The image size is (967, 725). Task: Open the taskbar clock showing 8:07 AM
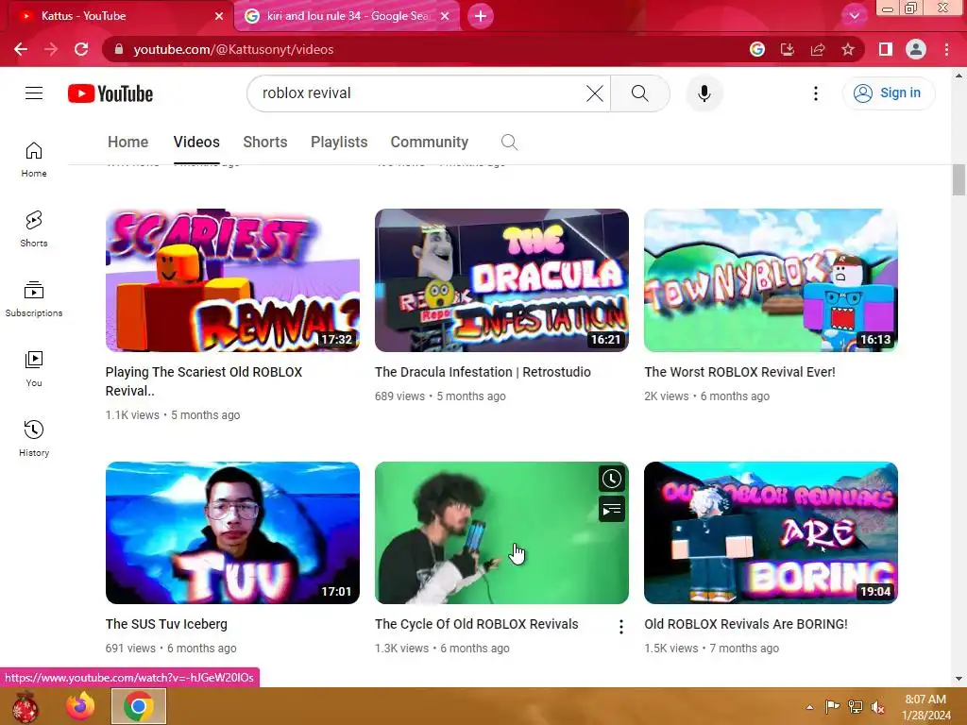click(925, 707)
